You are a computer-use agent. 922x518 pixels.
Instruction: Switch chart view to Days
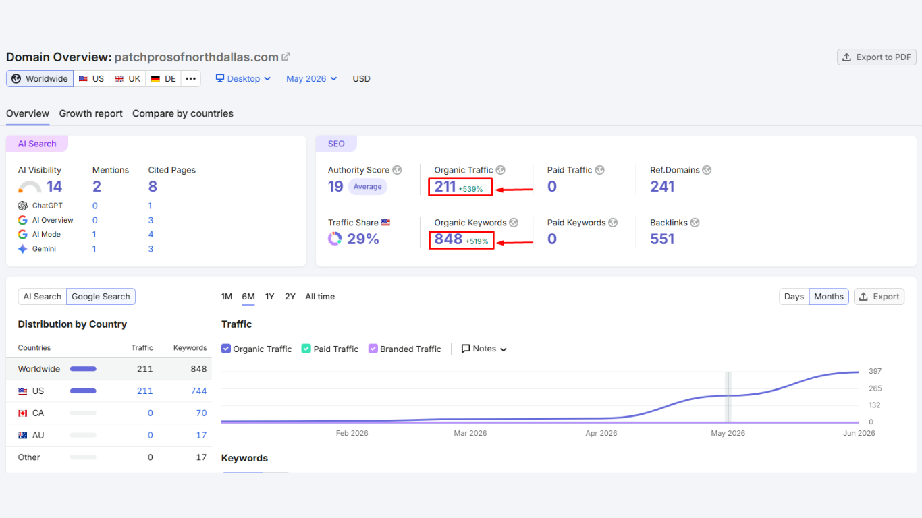794,297
